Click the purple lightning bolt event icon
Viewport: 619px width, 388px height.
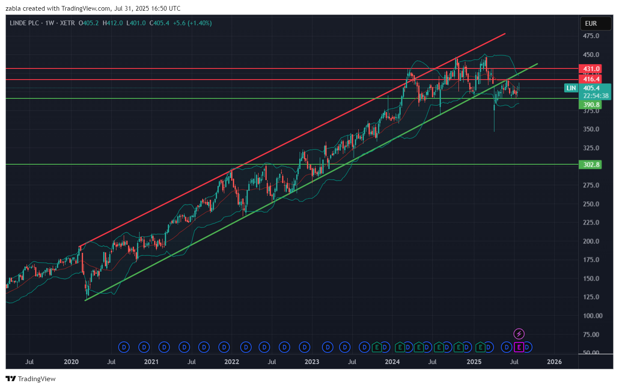pos(519,334)
